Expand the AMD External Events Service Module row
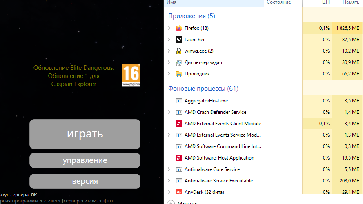 tap(169, 135)
